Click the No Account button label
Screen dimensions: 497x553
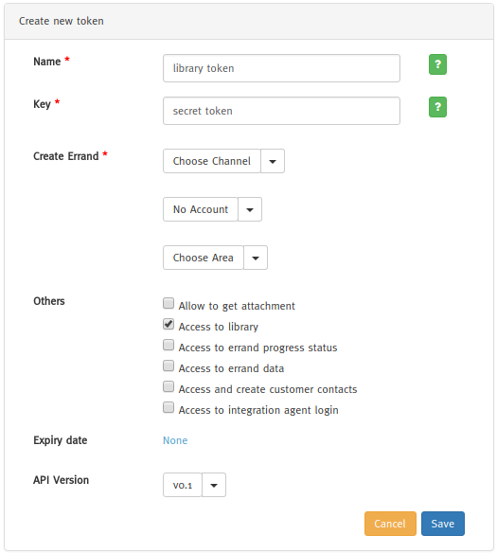click(200, 209)
